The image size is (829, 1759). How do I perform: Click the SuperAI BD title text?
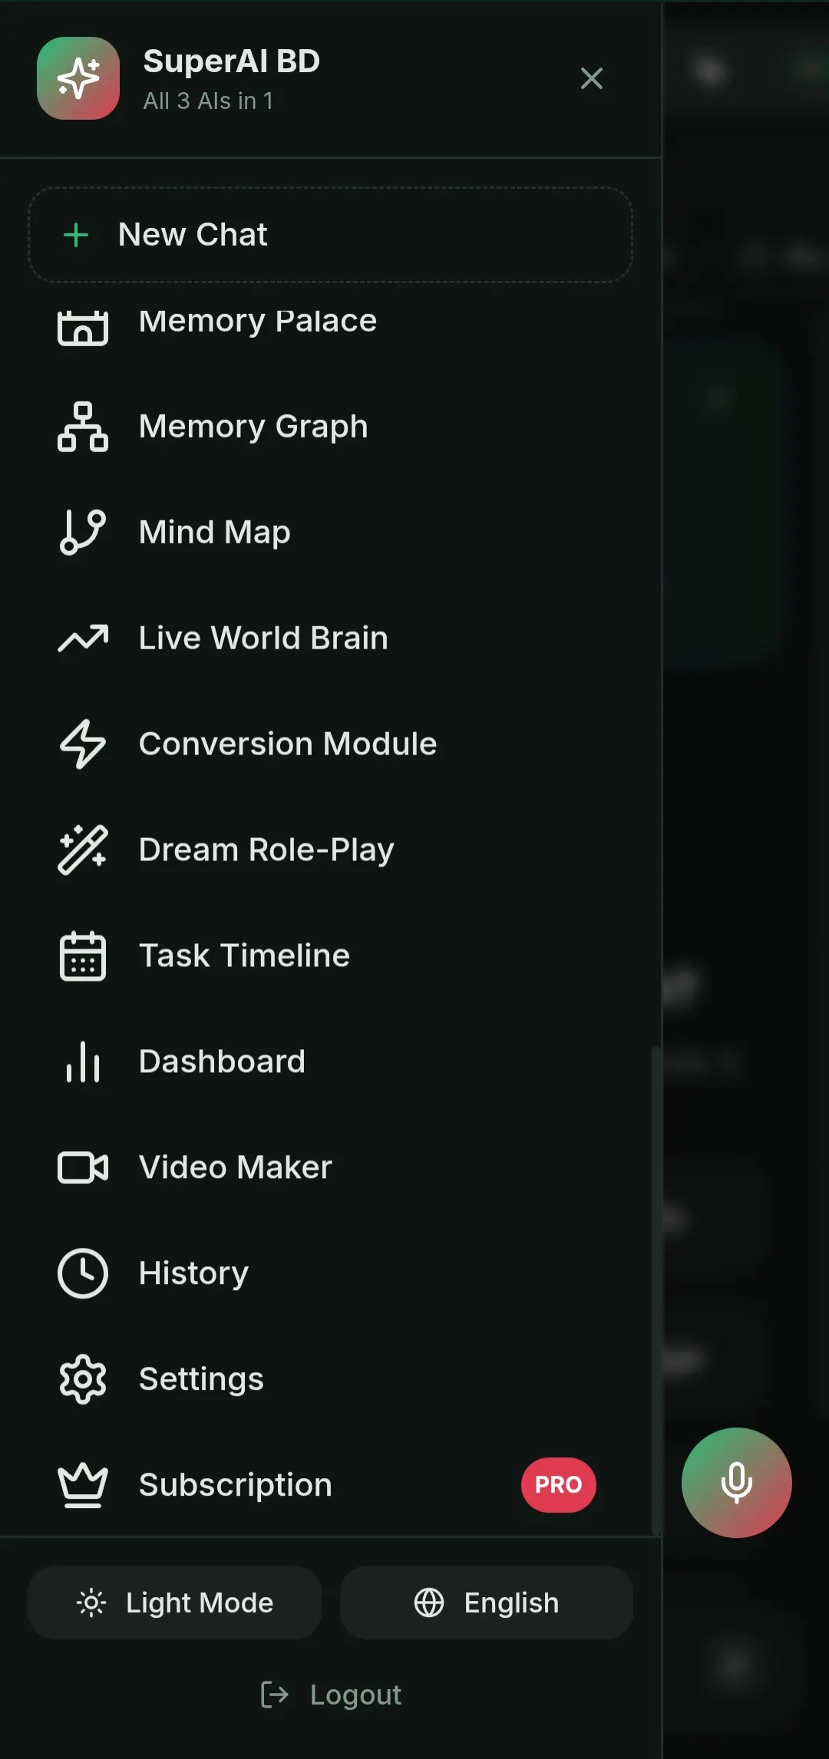[x=231, y=61]
